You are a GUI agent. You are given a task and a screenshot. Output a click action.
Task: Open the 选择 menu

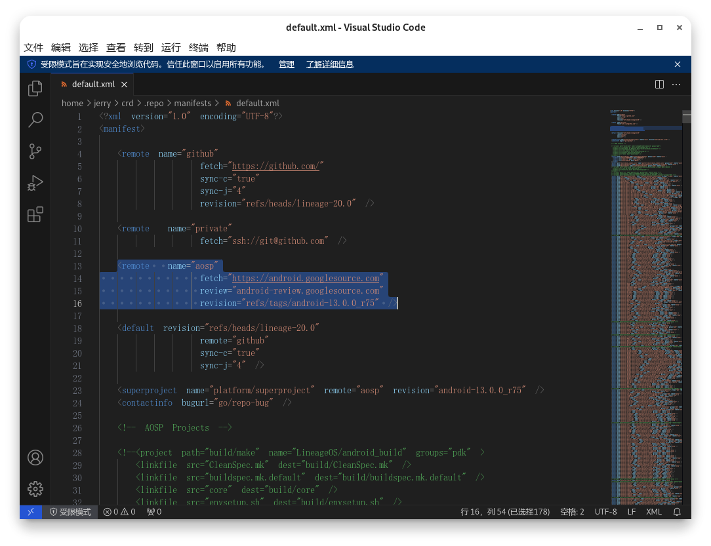tap(89, 48)
